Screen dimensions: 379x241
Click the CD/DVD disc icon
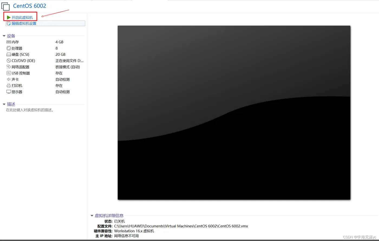coord(9,61)
